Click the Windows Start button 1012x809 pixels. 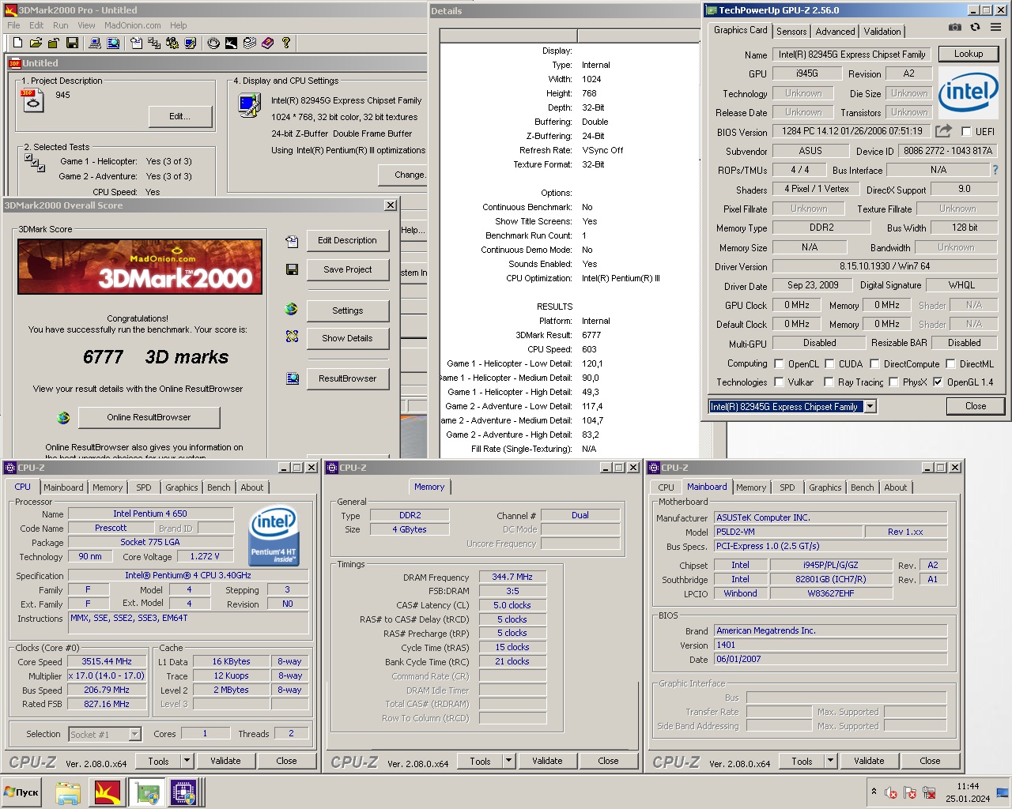coord(21,792)
